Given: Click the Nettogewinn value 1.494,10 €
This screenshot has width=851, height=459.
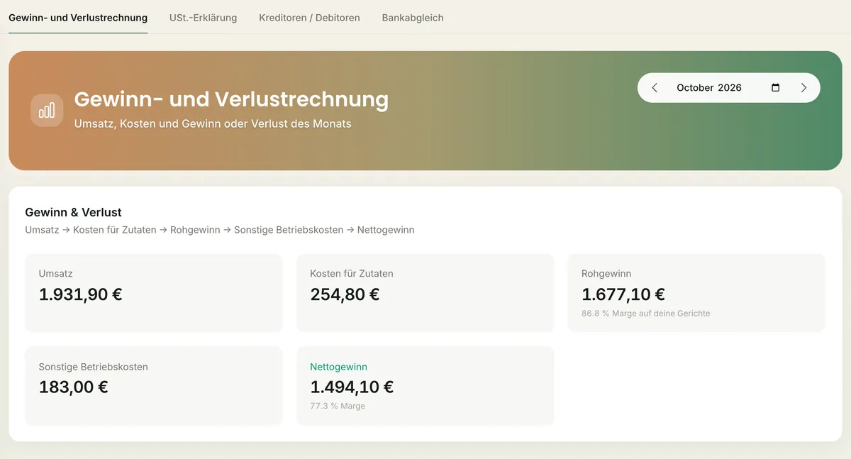Looking at the screenshot, I should coord(352,387).
